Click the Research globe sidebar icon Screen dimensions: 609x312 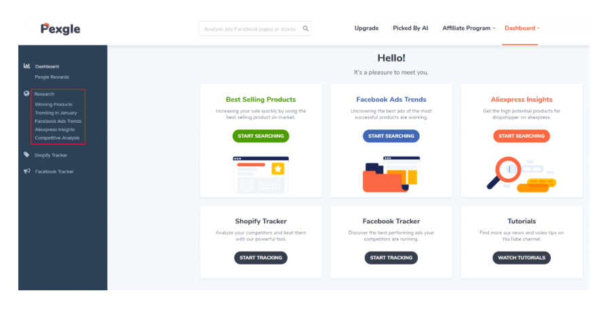click(x=26, y=94)
